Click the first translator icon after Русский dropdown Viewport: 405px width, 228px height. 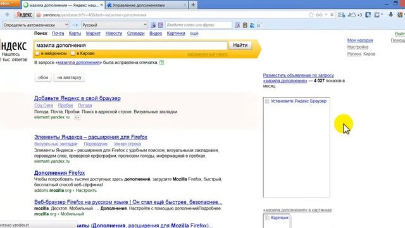153,25
